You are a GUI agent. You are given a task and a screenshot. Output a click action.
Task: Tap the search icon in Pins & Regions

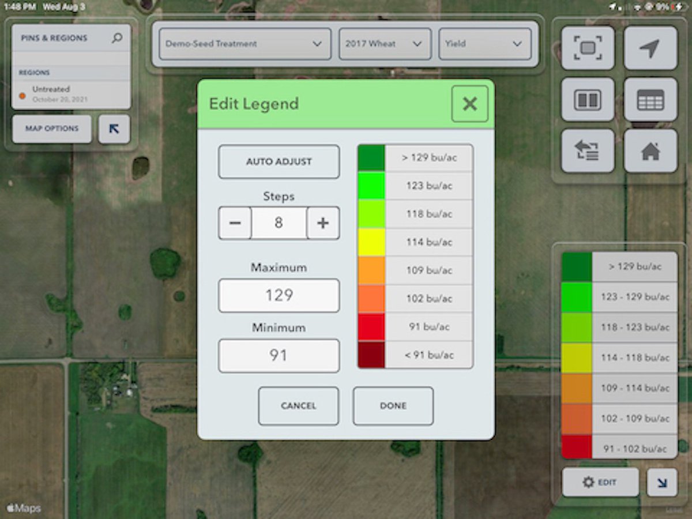(x=117, y=38)
